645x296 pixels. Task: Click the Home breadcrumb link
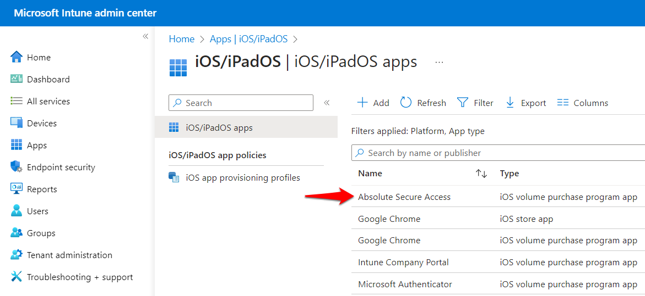tap(181, 39)
